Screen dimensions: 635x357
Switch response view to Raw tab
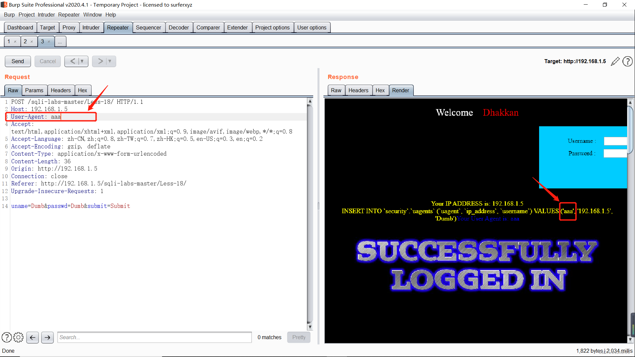point(336,90)
